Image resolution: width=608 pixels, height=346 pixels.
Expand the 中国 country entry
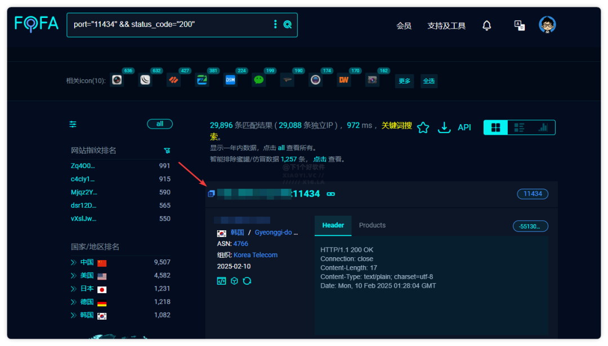point(73,262)
